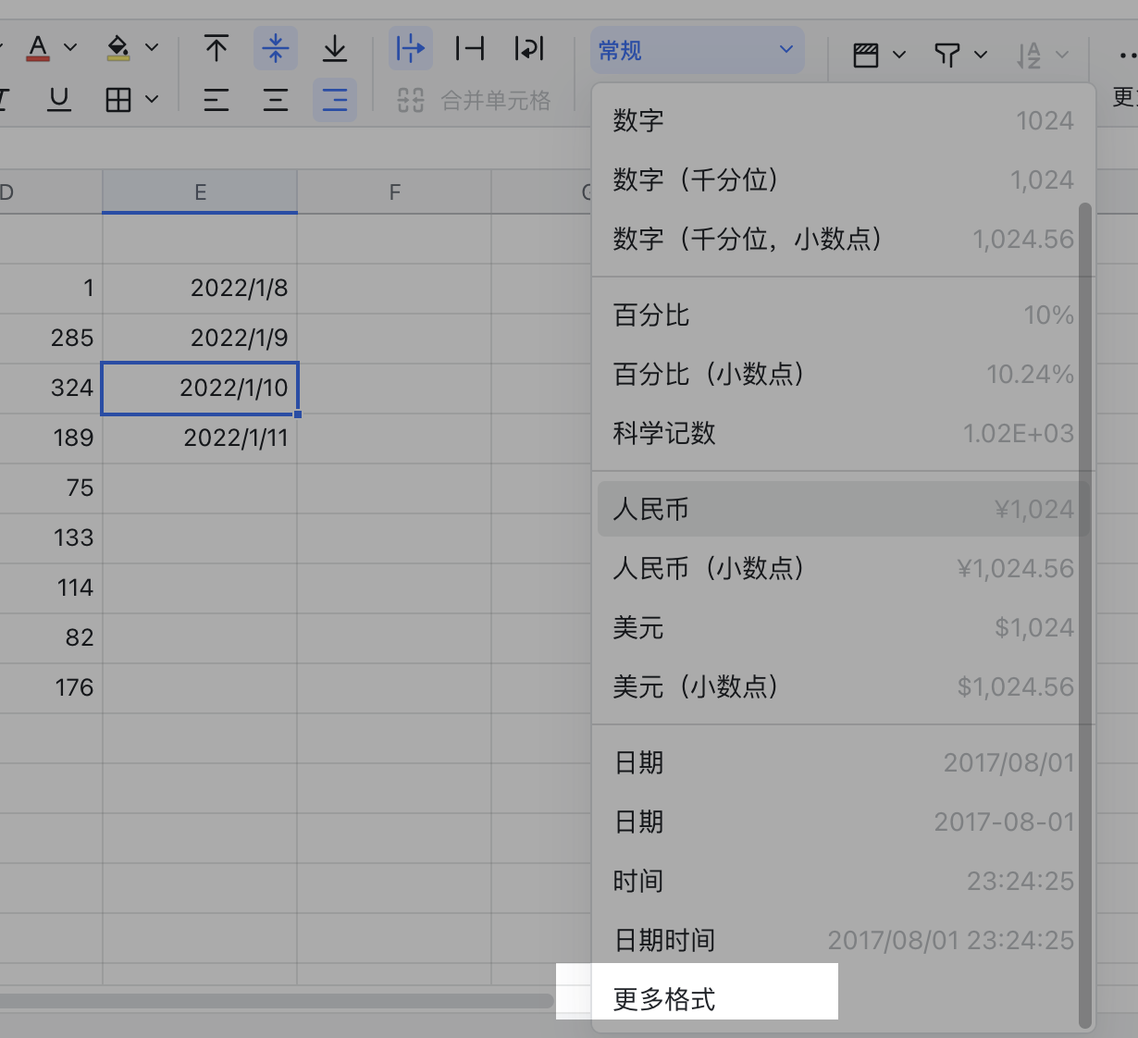
Task: Set vertical alignment to bottom
Action: tap(334, 47)
